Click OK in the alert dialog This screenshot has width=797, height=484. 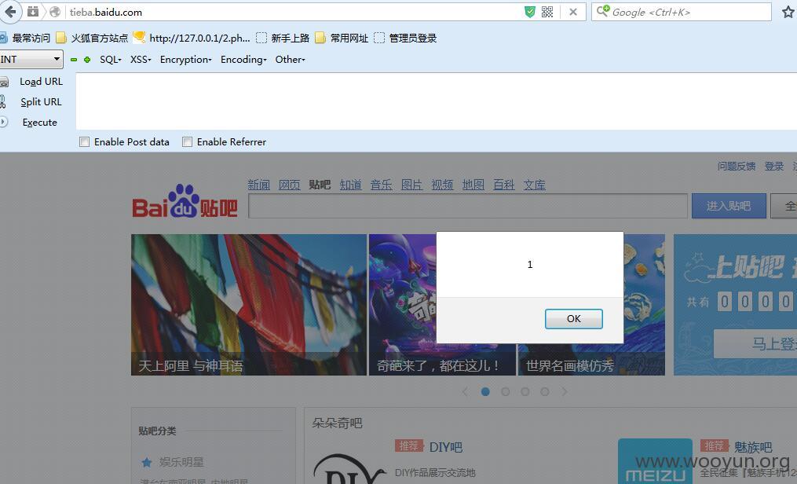pos(574,319)
